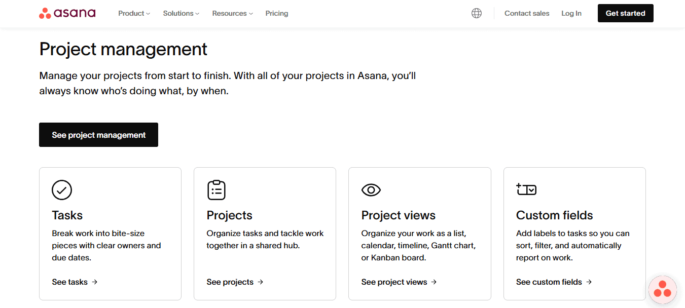Image resolution: width=685 pixels, height=308 pixels.
Task: Expand the Resources menu
Action: [233, 13]
